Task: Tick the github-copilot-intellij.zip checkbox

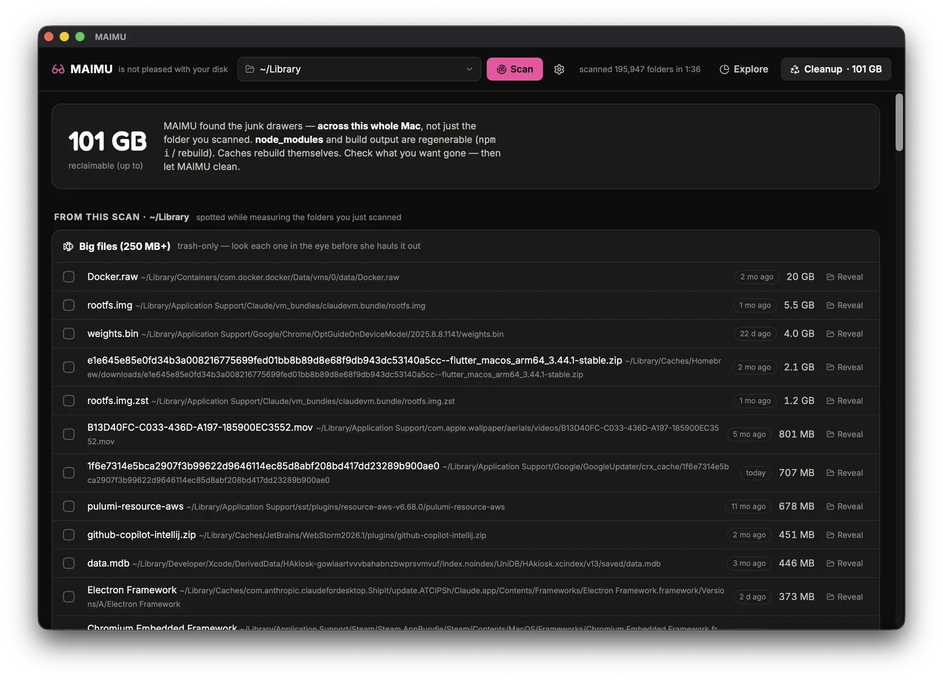Action: [x=69, y=535]
